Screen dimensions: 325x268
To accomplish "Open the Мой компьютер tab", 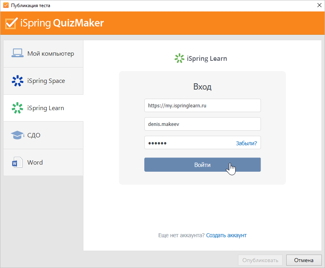I will tap(43, 54).
